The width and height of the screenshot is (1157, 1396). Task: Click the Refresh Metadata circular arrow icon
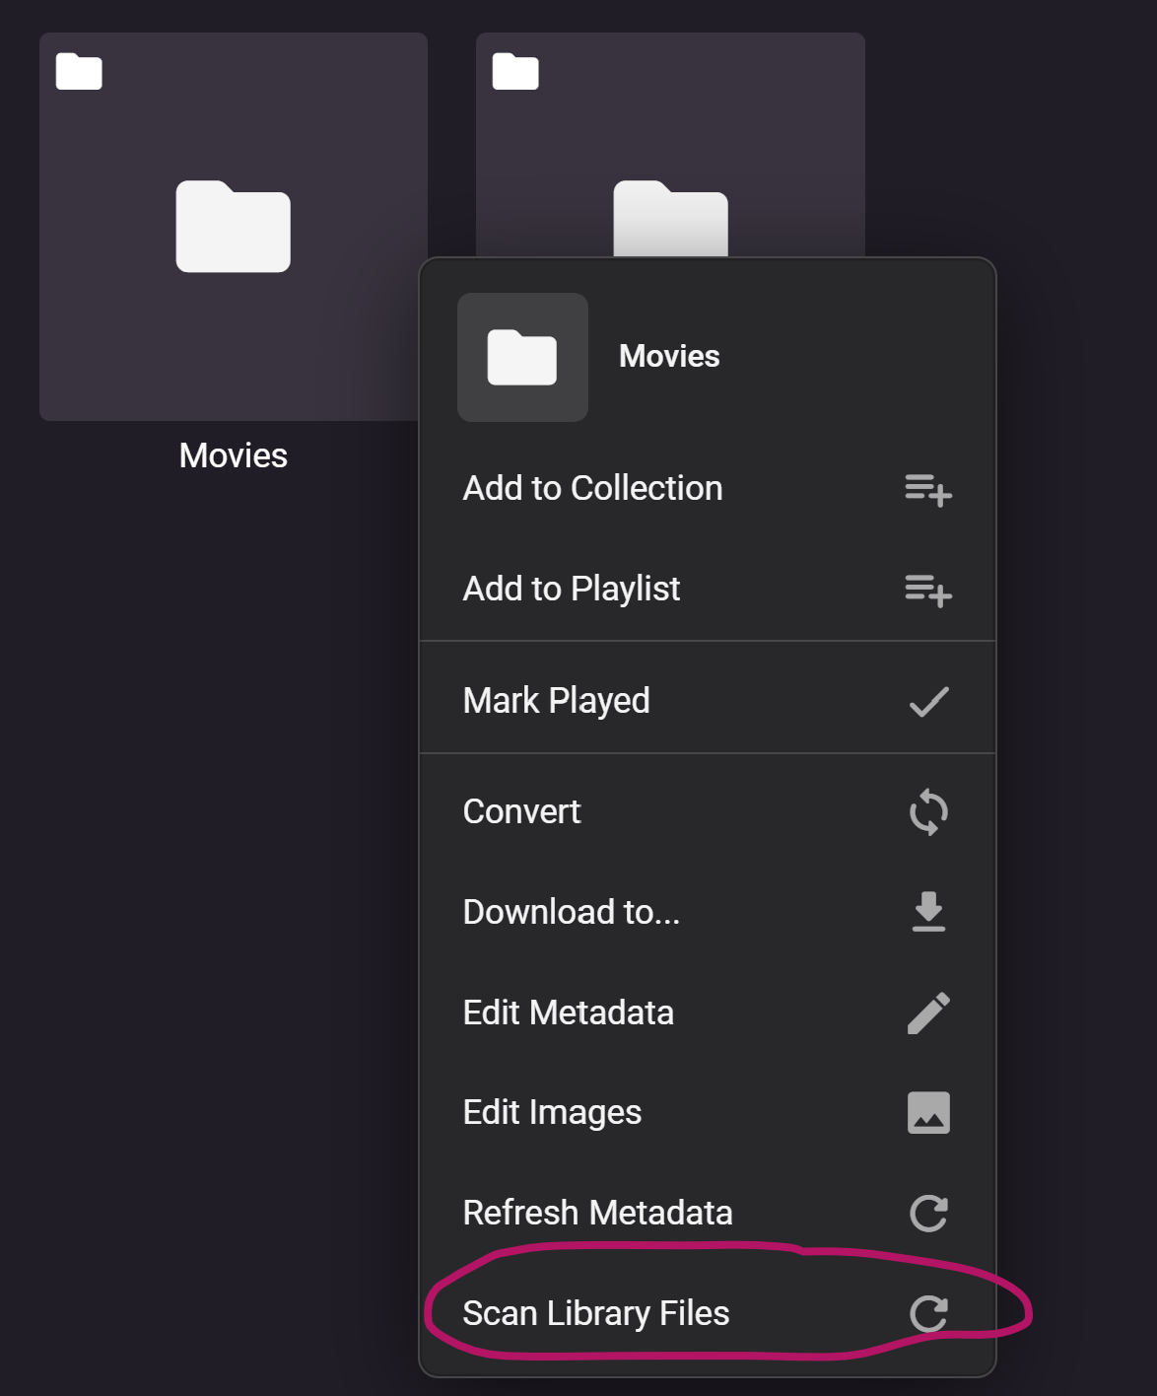[x=928, y=1213]
